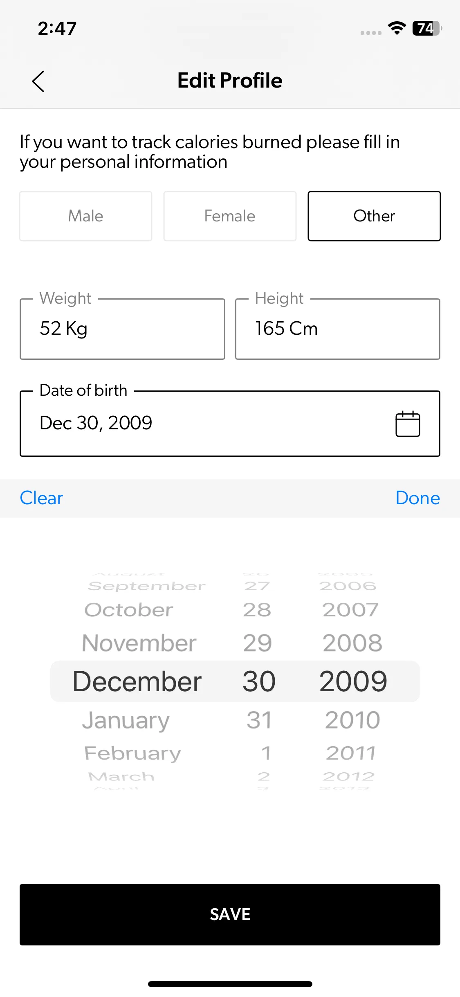This screenshot has height=997, width=460.
Task: Select year 2008 in the picker
Action: [352, 643]
